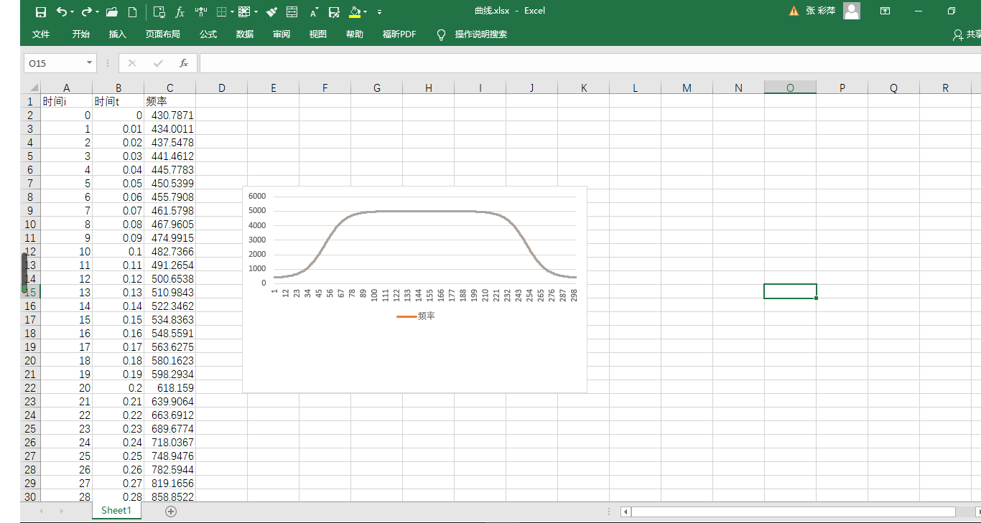The image size is (981, 523).
Task: Open file using the folder icon
Action: (111, 11)
